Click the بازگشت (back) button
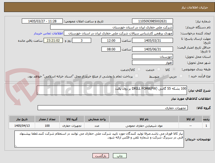 coord(101,156)
